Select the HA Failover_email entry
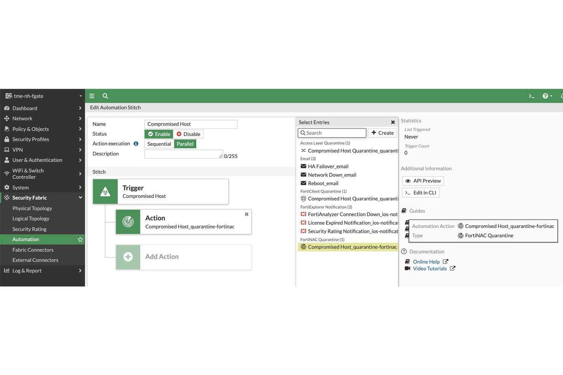The width and height of the screenshot is (563, 375). (347, 166)
